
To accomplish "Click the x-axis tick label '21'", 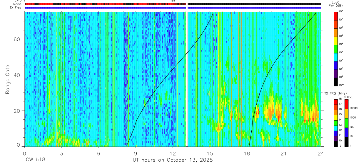I will tap(284, 153).
